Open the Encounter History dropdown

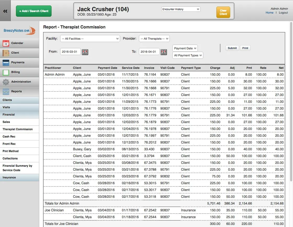pyautogui.click(x=181, y=9)
